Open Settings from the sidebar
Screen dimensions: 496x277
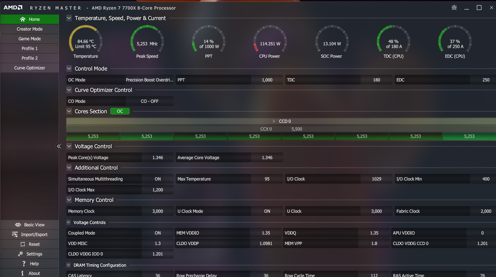[29, 254]
